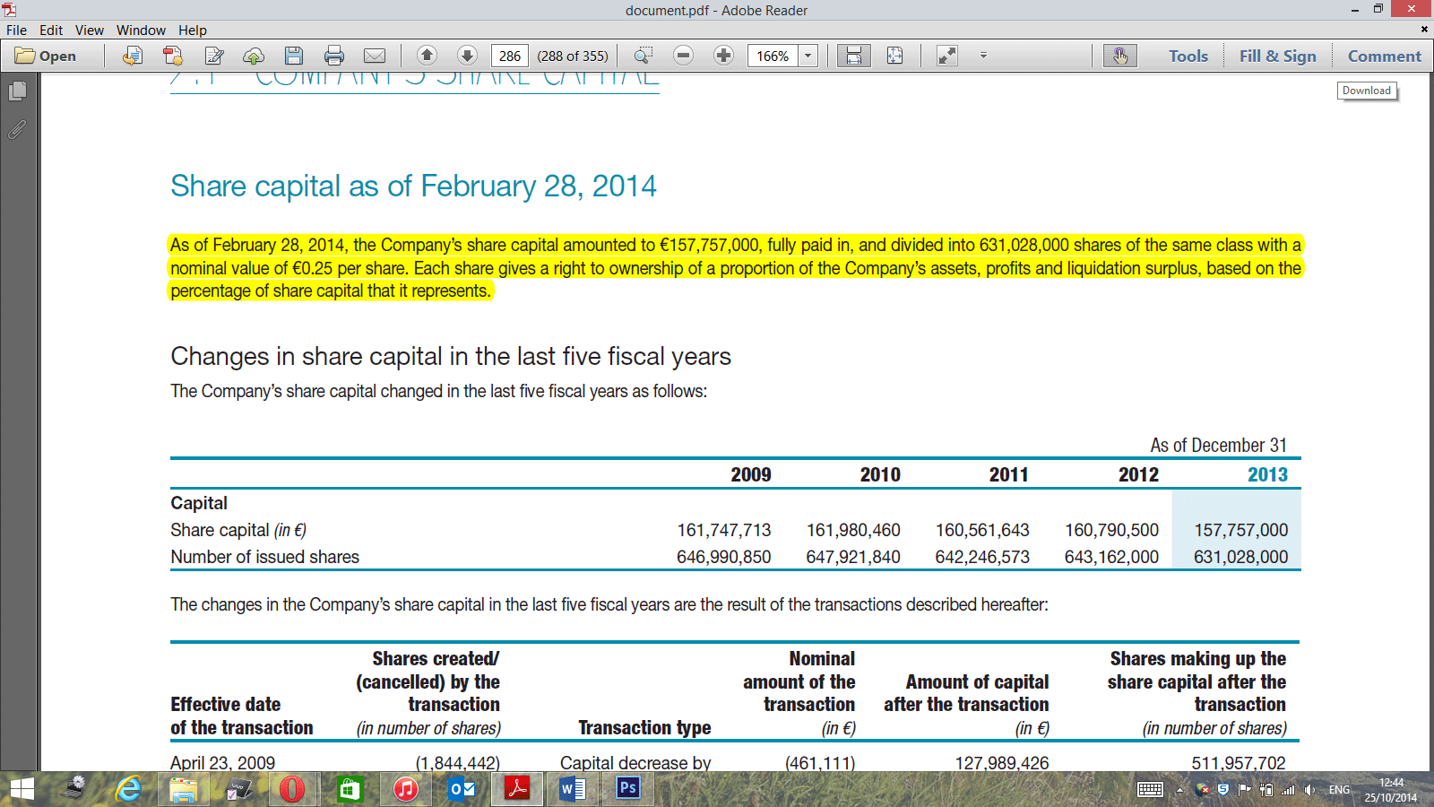Image resolution: width=1434 pixels, height=807 pixels.
Task: Click the "April 23, 2009" date cell
Action: click(222, 763)
